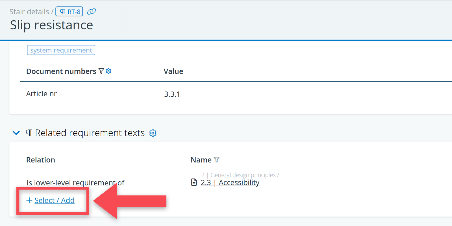Filter the Document numbers column
Viewport: 452px width, 226px height.
[x=101, y=71]
